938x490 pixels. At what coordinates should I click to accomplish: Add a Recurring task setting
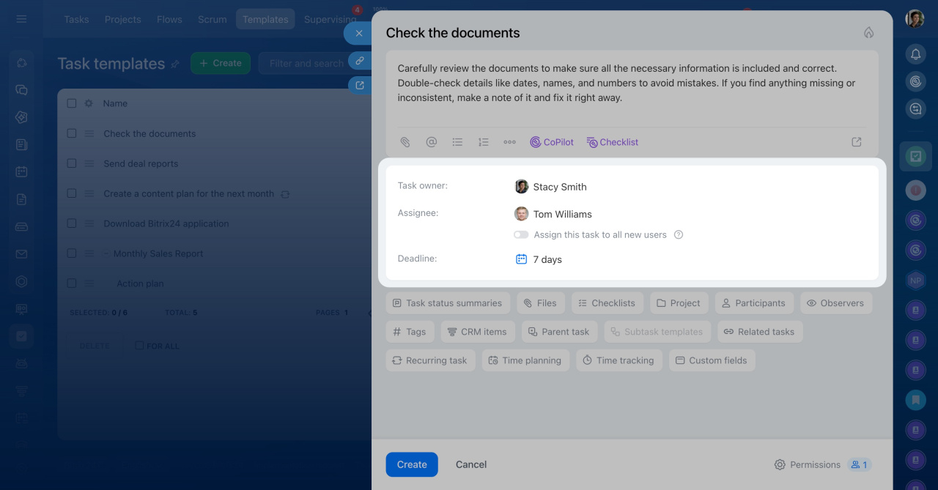tap(431, 360)
